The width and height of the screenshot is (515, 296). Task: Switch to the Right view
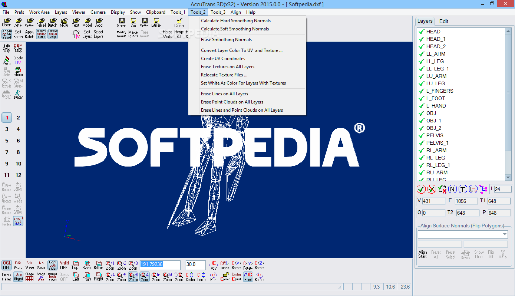pos(99,277)
